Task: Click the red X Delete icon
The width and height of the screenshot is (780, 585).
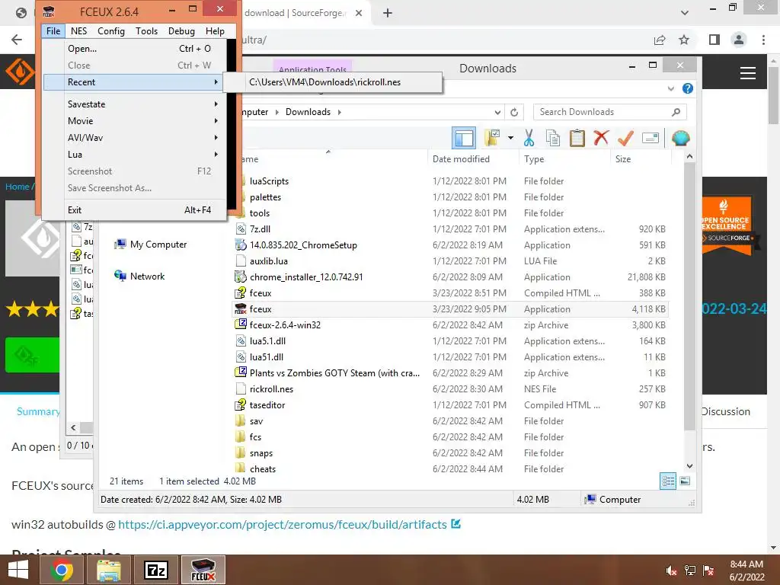Action: (601, 137)
